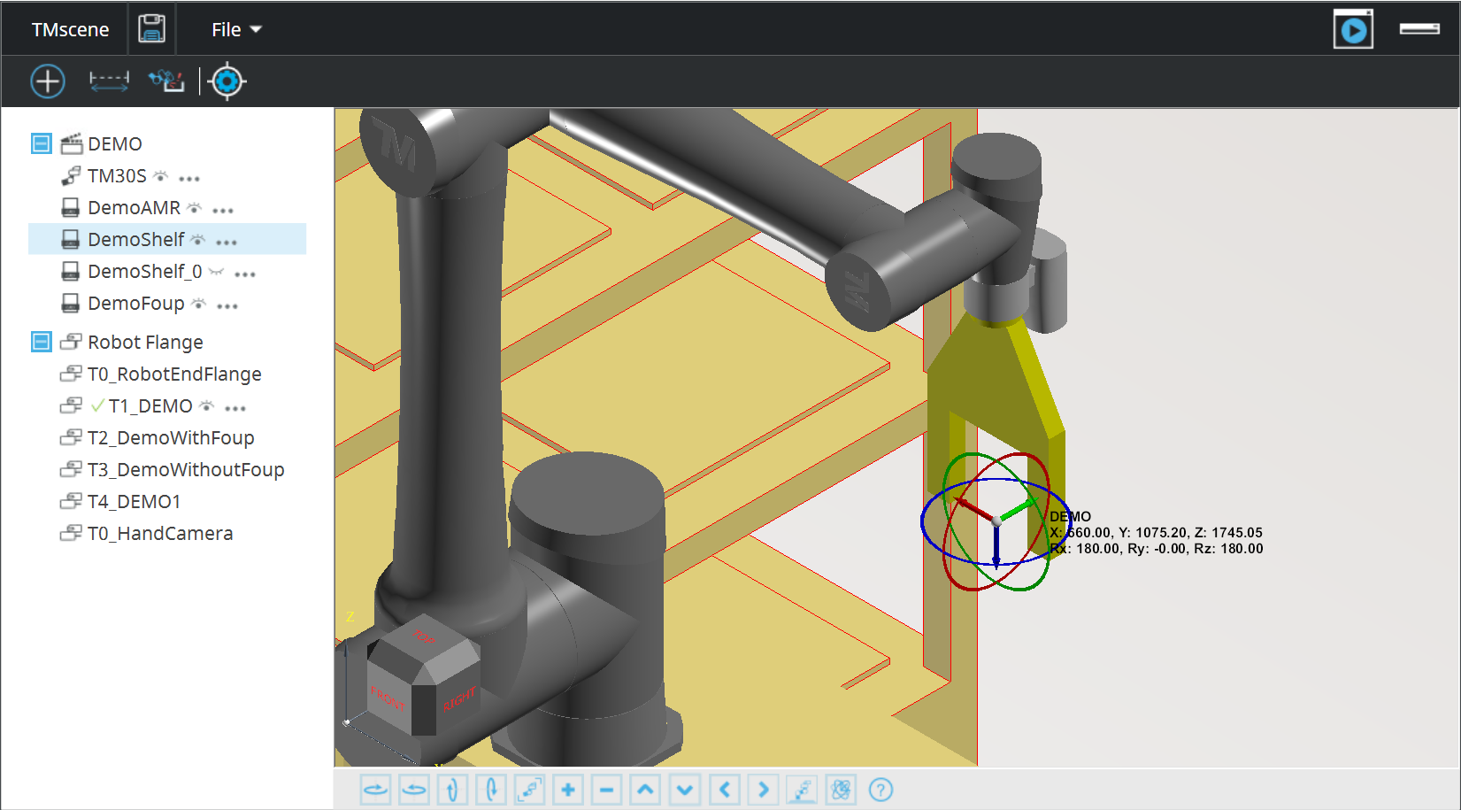Click the add object plus icon

coord(48,81)
